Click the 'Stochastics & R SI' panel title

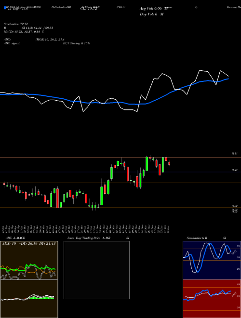click(x=206, y=238)
